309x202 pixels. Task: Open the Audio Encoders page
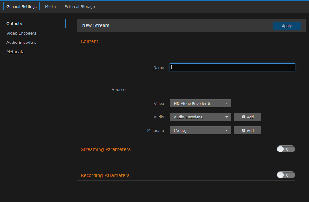pos(21,42)
